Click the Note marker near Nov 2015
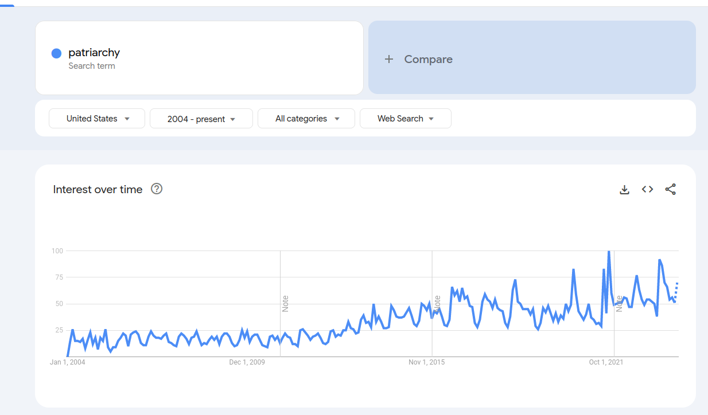 coord(437,304)
